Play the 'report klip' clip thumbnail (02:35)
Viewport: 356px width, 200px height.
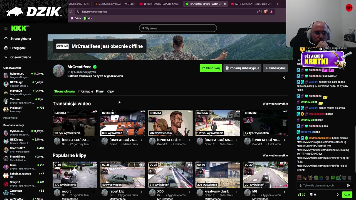pyautogui.click(x=123, y=175)
